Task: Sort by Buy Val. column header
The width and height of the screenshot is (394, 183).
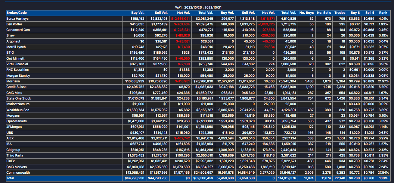Action: click(x=138, y=13)
